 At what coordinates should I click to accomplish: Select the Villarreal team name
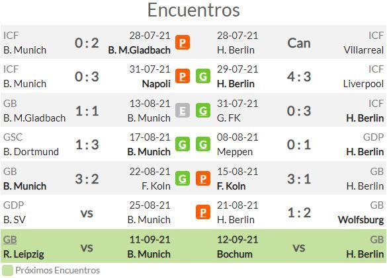[364, 50]
